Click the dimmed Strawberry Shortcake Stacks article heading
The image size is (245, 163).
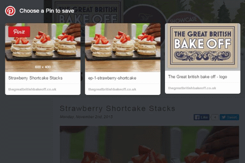coord(117,108)
